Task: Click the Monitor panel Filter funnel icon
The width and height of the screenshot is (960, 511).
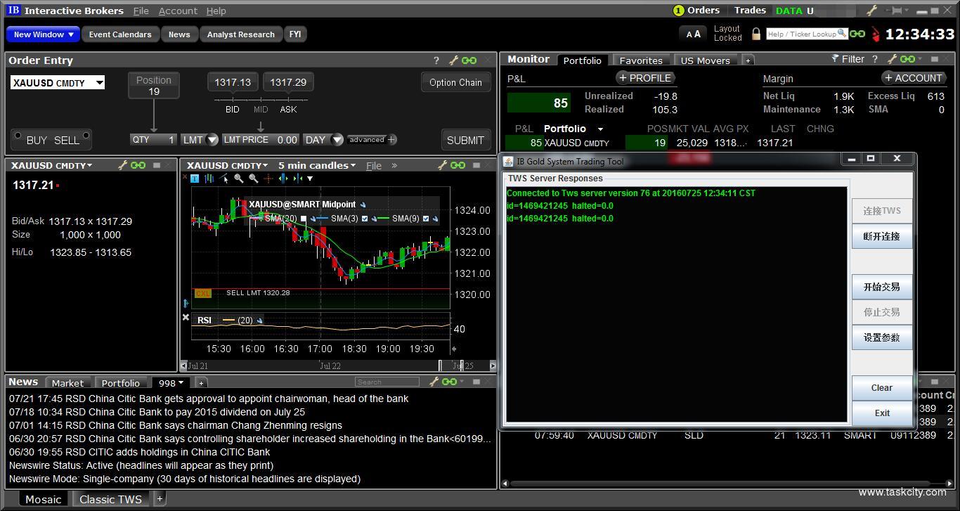Action: (x=835, y=59)
